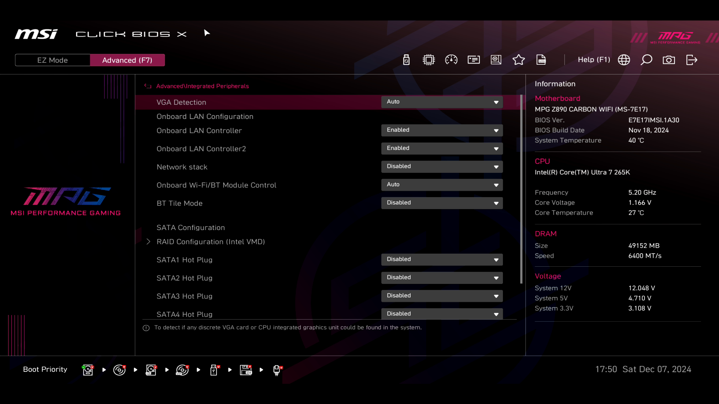Take a screenshot with the camera icon

tap(669, 60)
